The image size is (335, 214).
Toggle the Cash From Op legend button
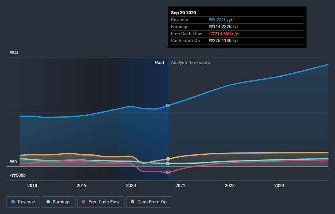tap(149, 202)
